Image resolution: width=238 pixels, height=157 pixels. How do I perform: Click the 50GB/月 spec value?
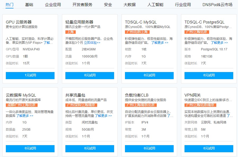tap(88, 130)
